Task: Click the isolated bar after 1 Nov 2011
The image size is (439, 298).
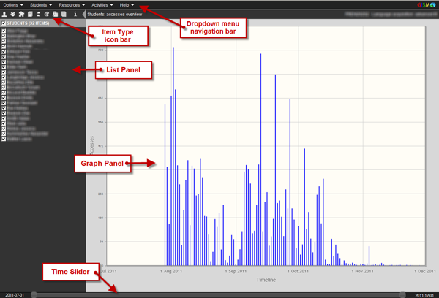Action: pyautogui.click(x=369, y=256)
